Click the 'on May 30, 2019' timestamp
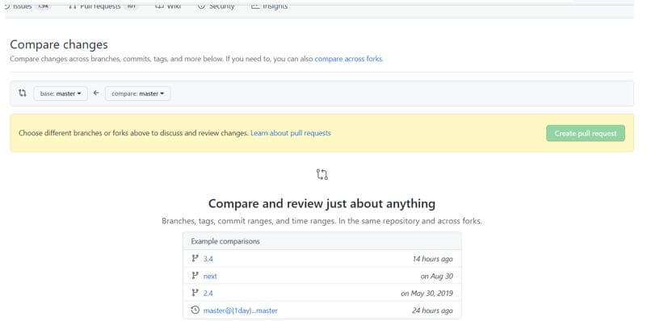The width and height of the screenshot is (664, 321). tap(427, 293)
